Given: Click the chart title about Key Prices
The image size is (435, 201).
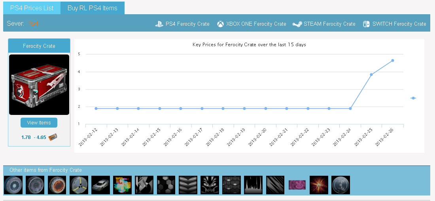Looking at the screenshot, I should pos(249,45).
